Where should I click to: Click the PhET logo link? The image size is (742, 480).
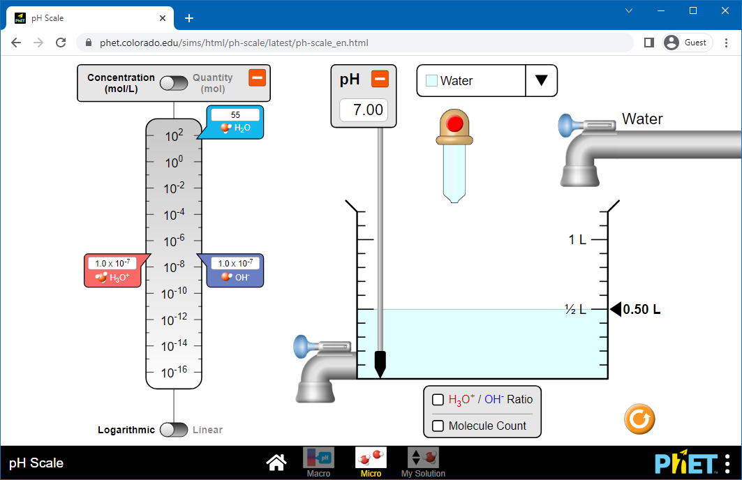click(x=685, y=463)
